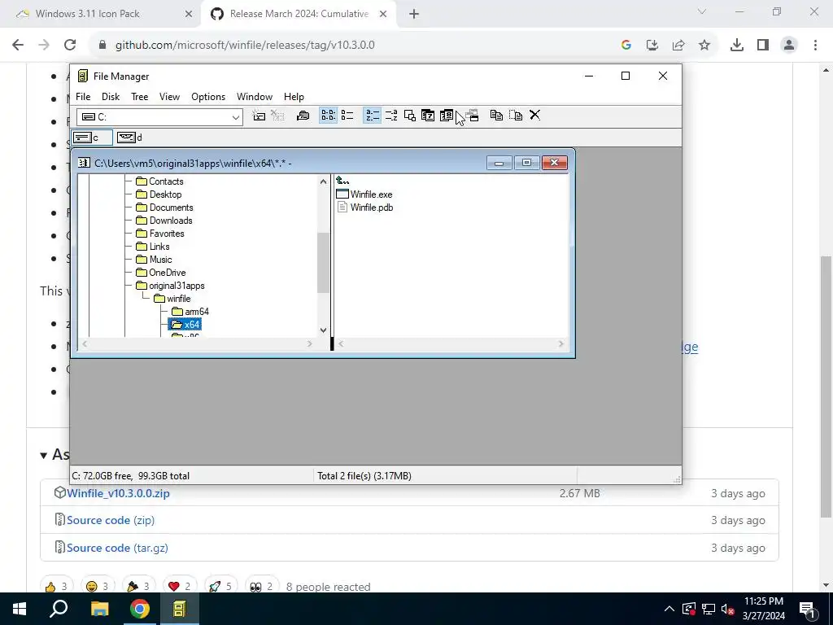Screen dimensions: 833x625
Task: Open File Explorer from the taskbar
Action: tap(99, 609)
